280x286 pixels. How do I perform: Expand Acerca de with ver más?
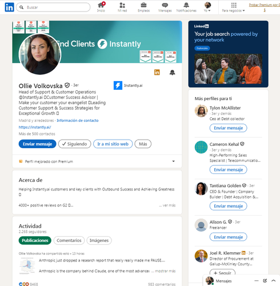[167, 205]
